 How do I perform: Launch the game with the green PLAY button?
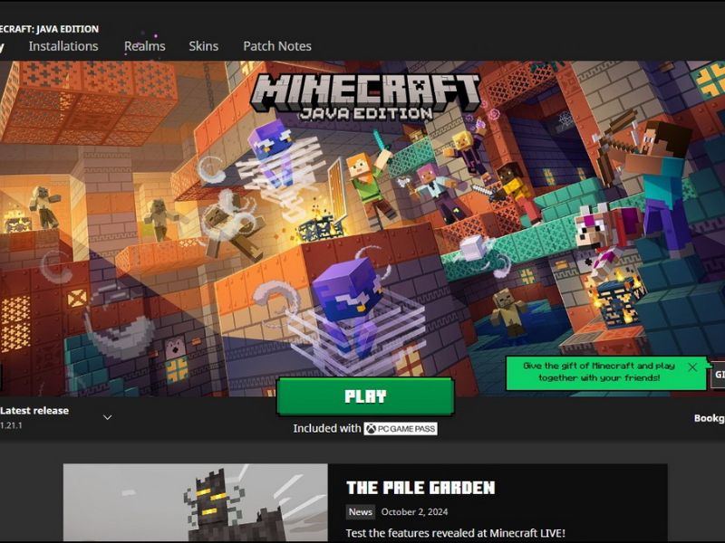click(365, 396)
